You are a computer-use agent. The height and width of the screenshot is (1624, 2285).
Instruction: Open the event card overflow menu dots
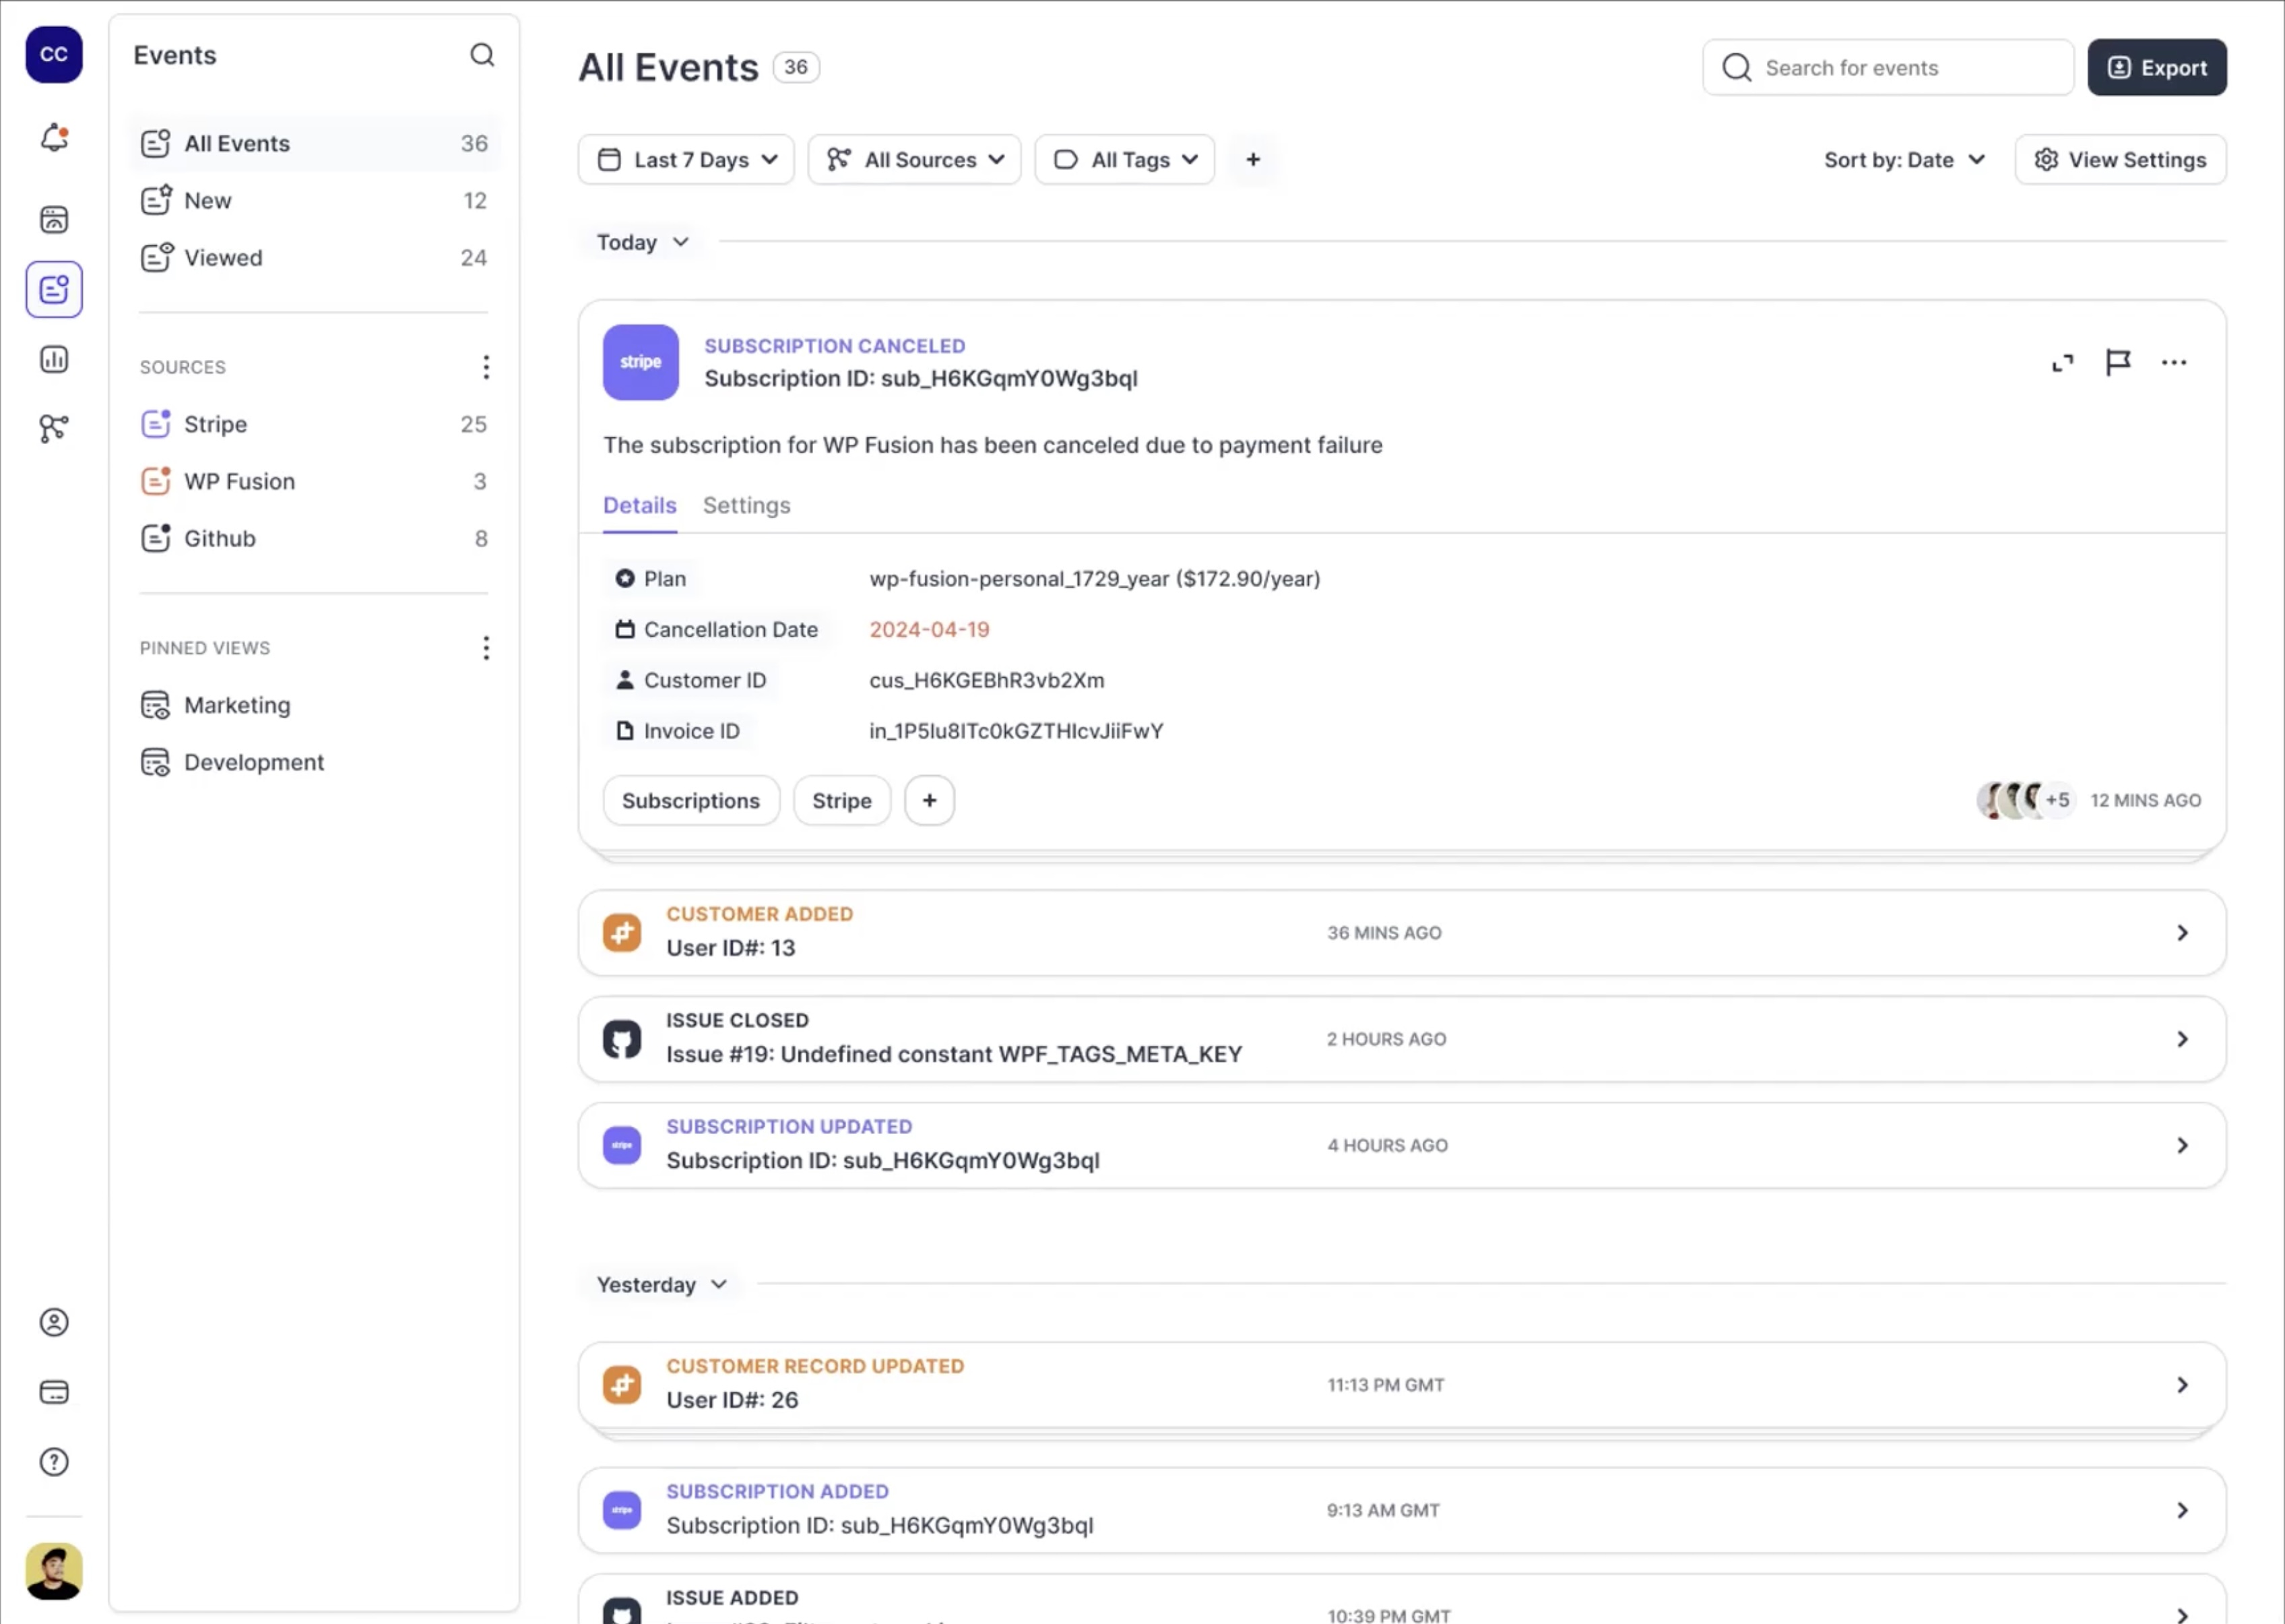coord(2175,362)
